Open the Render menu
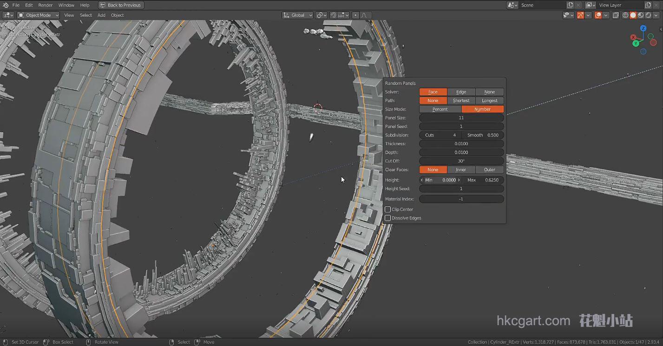 click(x=46, y=5)
